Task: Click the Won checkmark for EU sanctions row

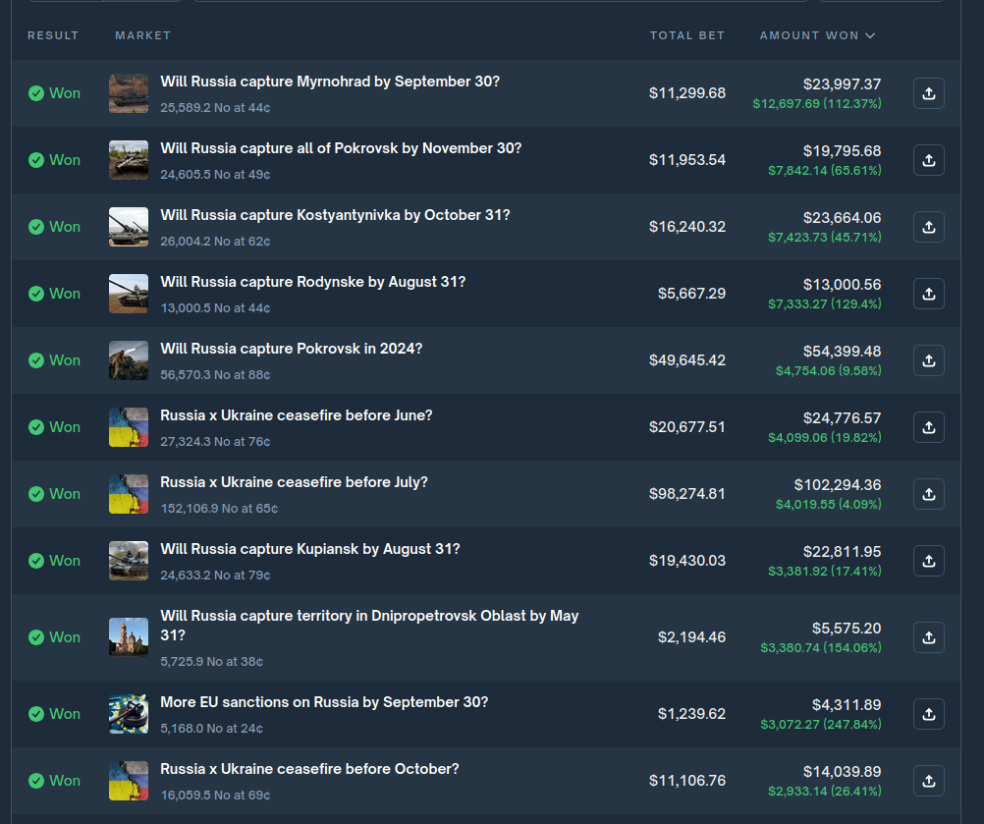Action: coord(36,714)
